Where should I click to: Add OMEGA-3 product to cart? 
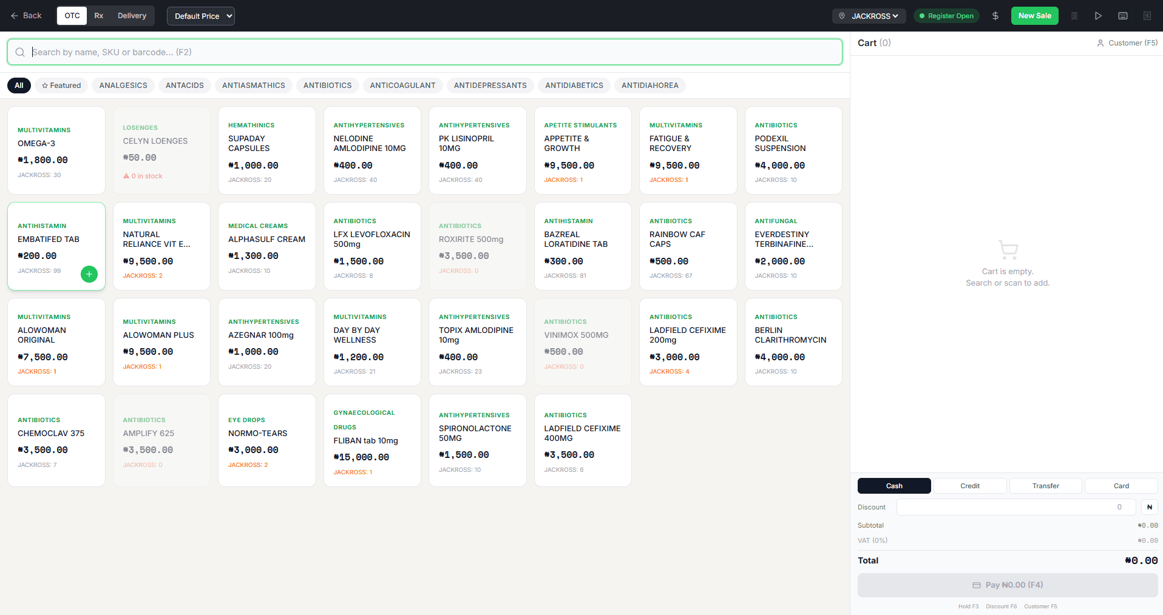[x=56, y=150]
